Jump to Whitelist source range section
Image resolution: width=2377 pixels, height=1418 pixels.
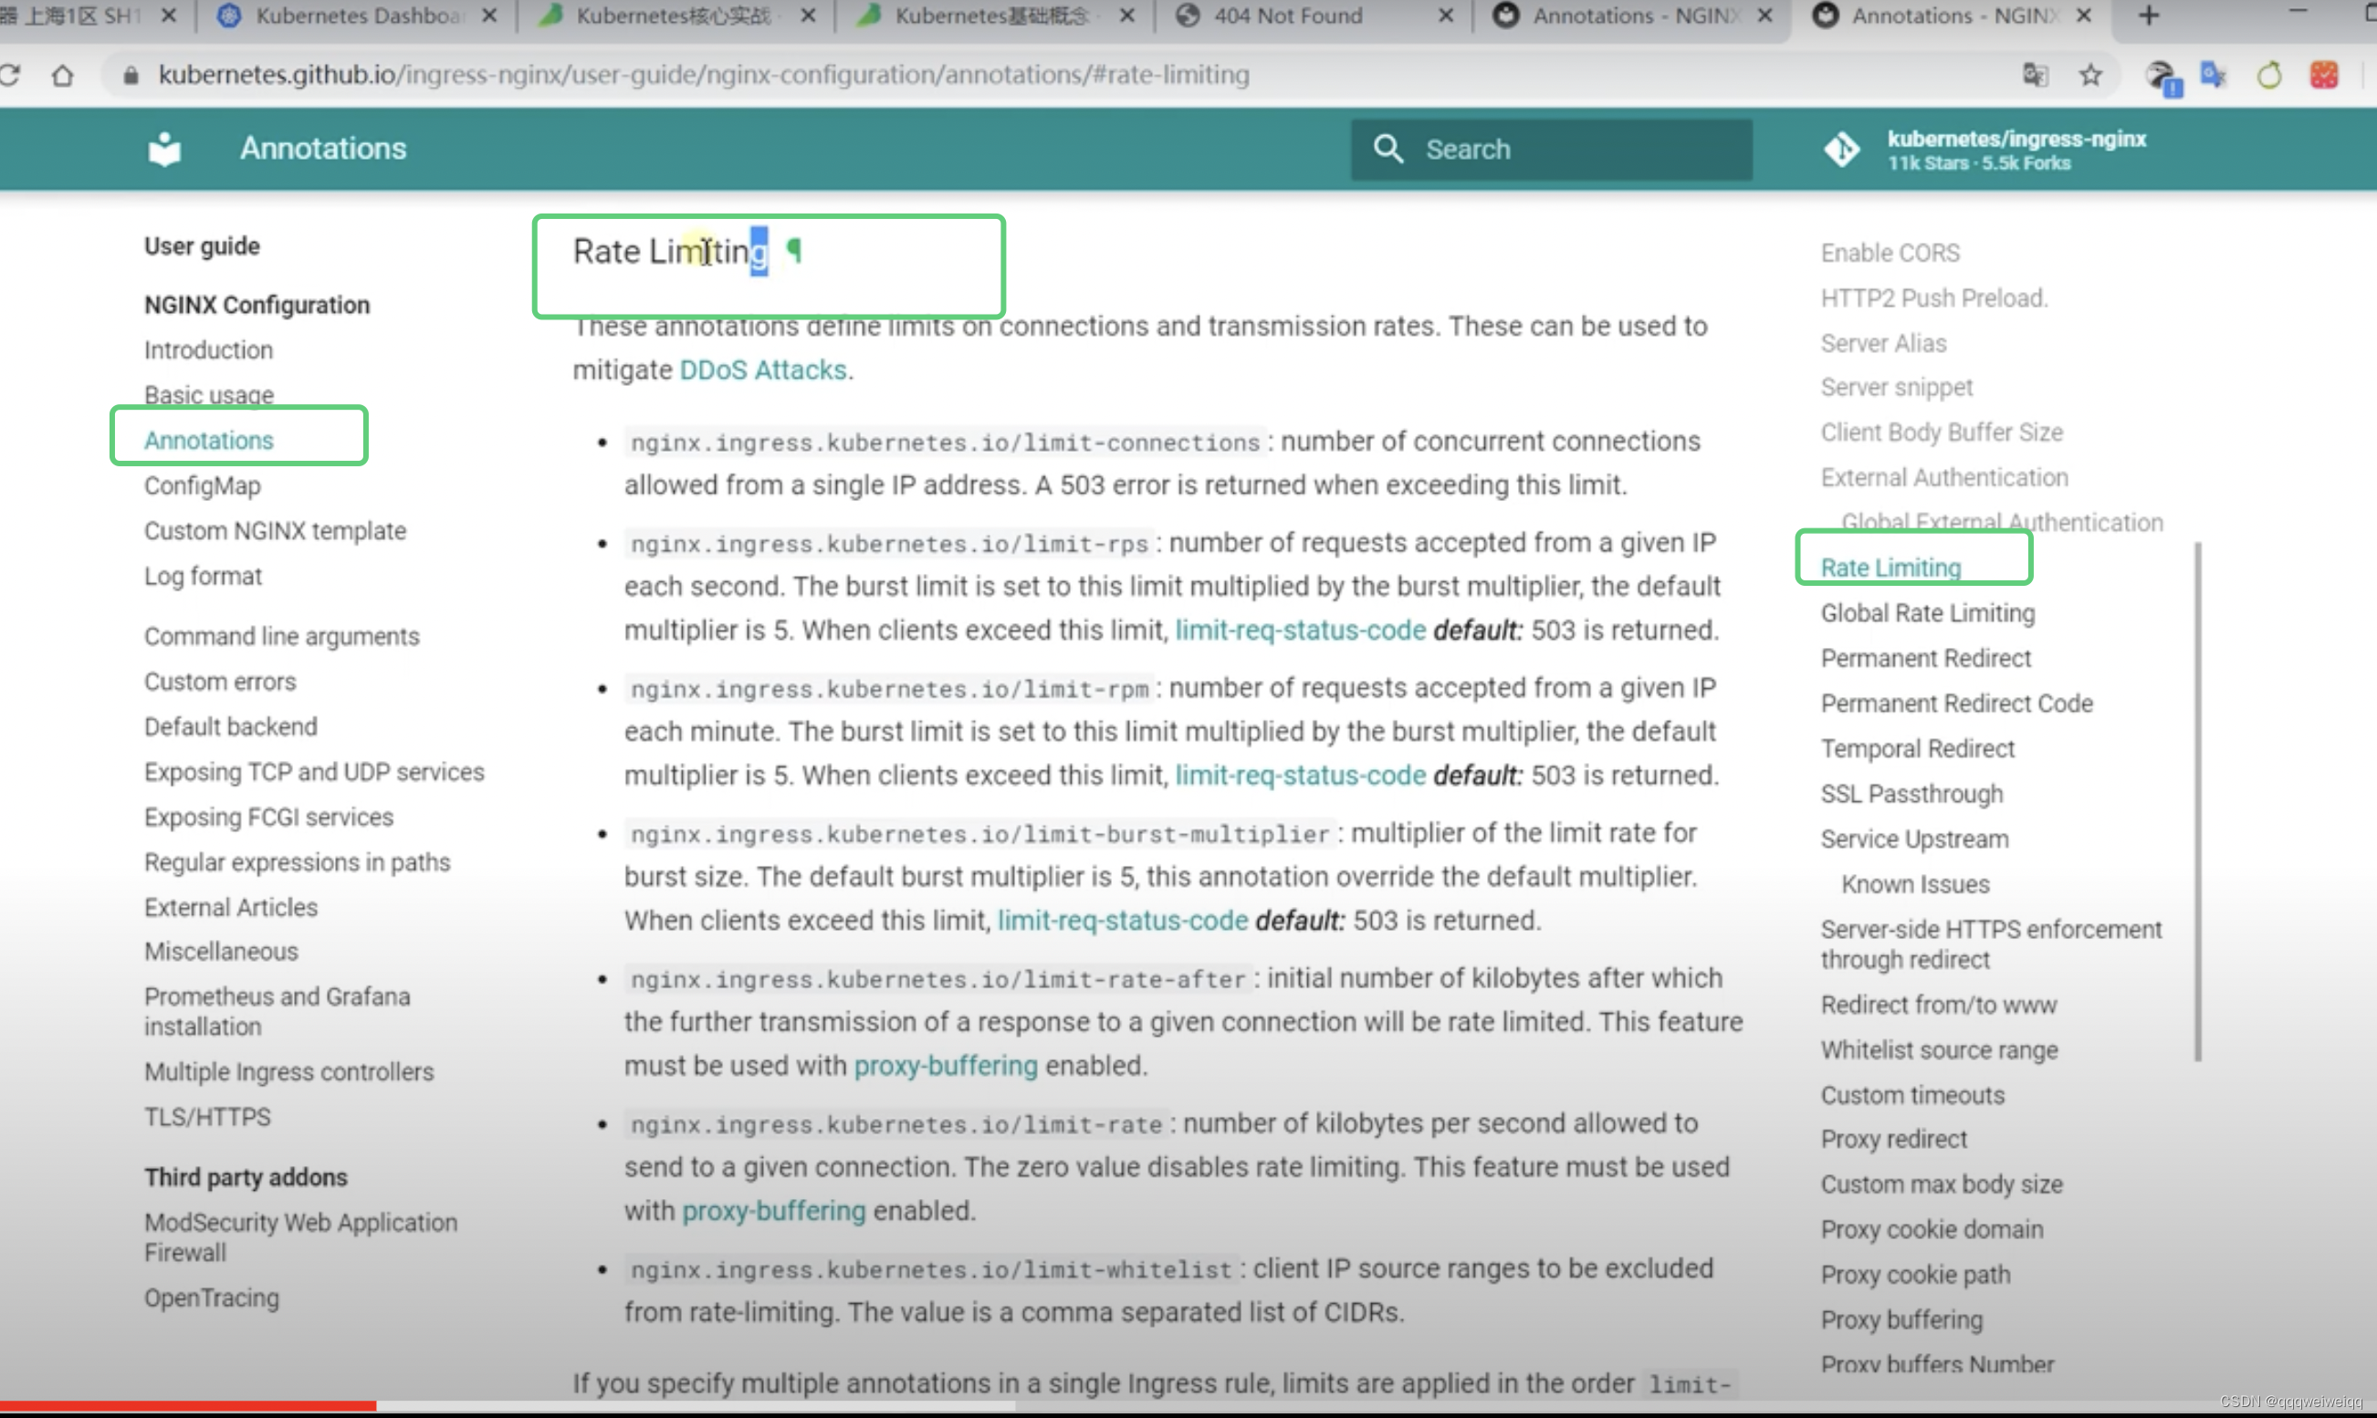pos(1939,1049)
